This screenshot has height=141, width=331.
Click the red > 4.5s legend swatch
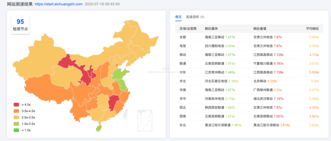point(16,104)
